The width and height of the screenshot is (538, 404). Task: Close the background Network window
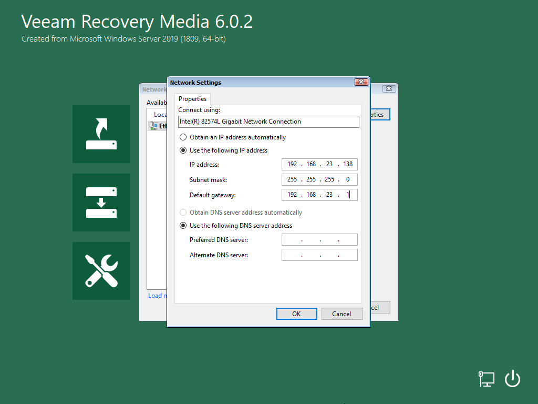(x=389, y=88)
